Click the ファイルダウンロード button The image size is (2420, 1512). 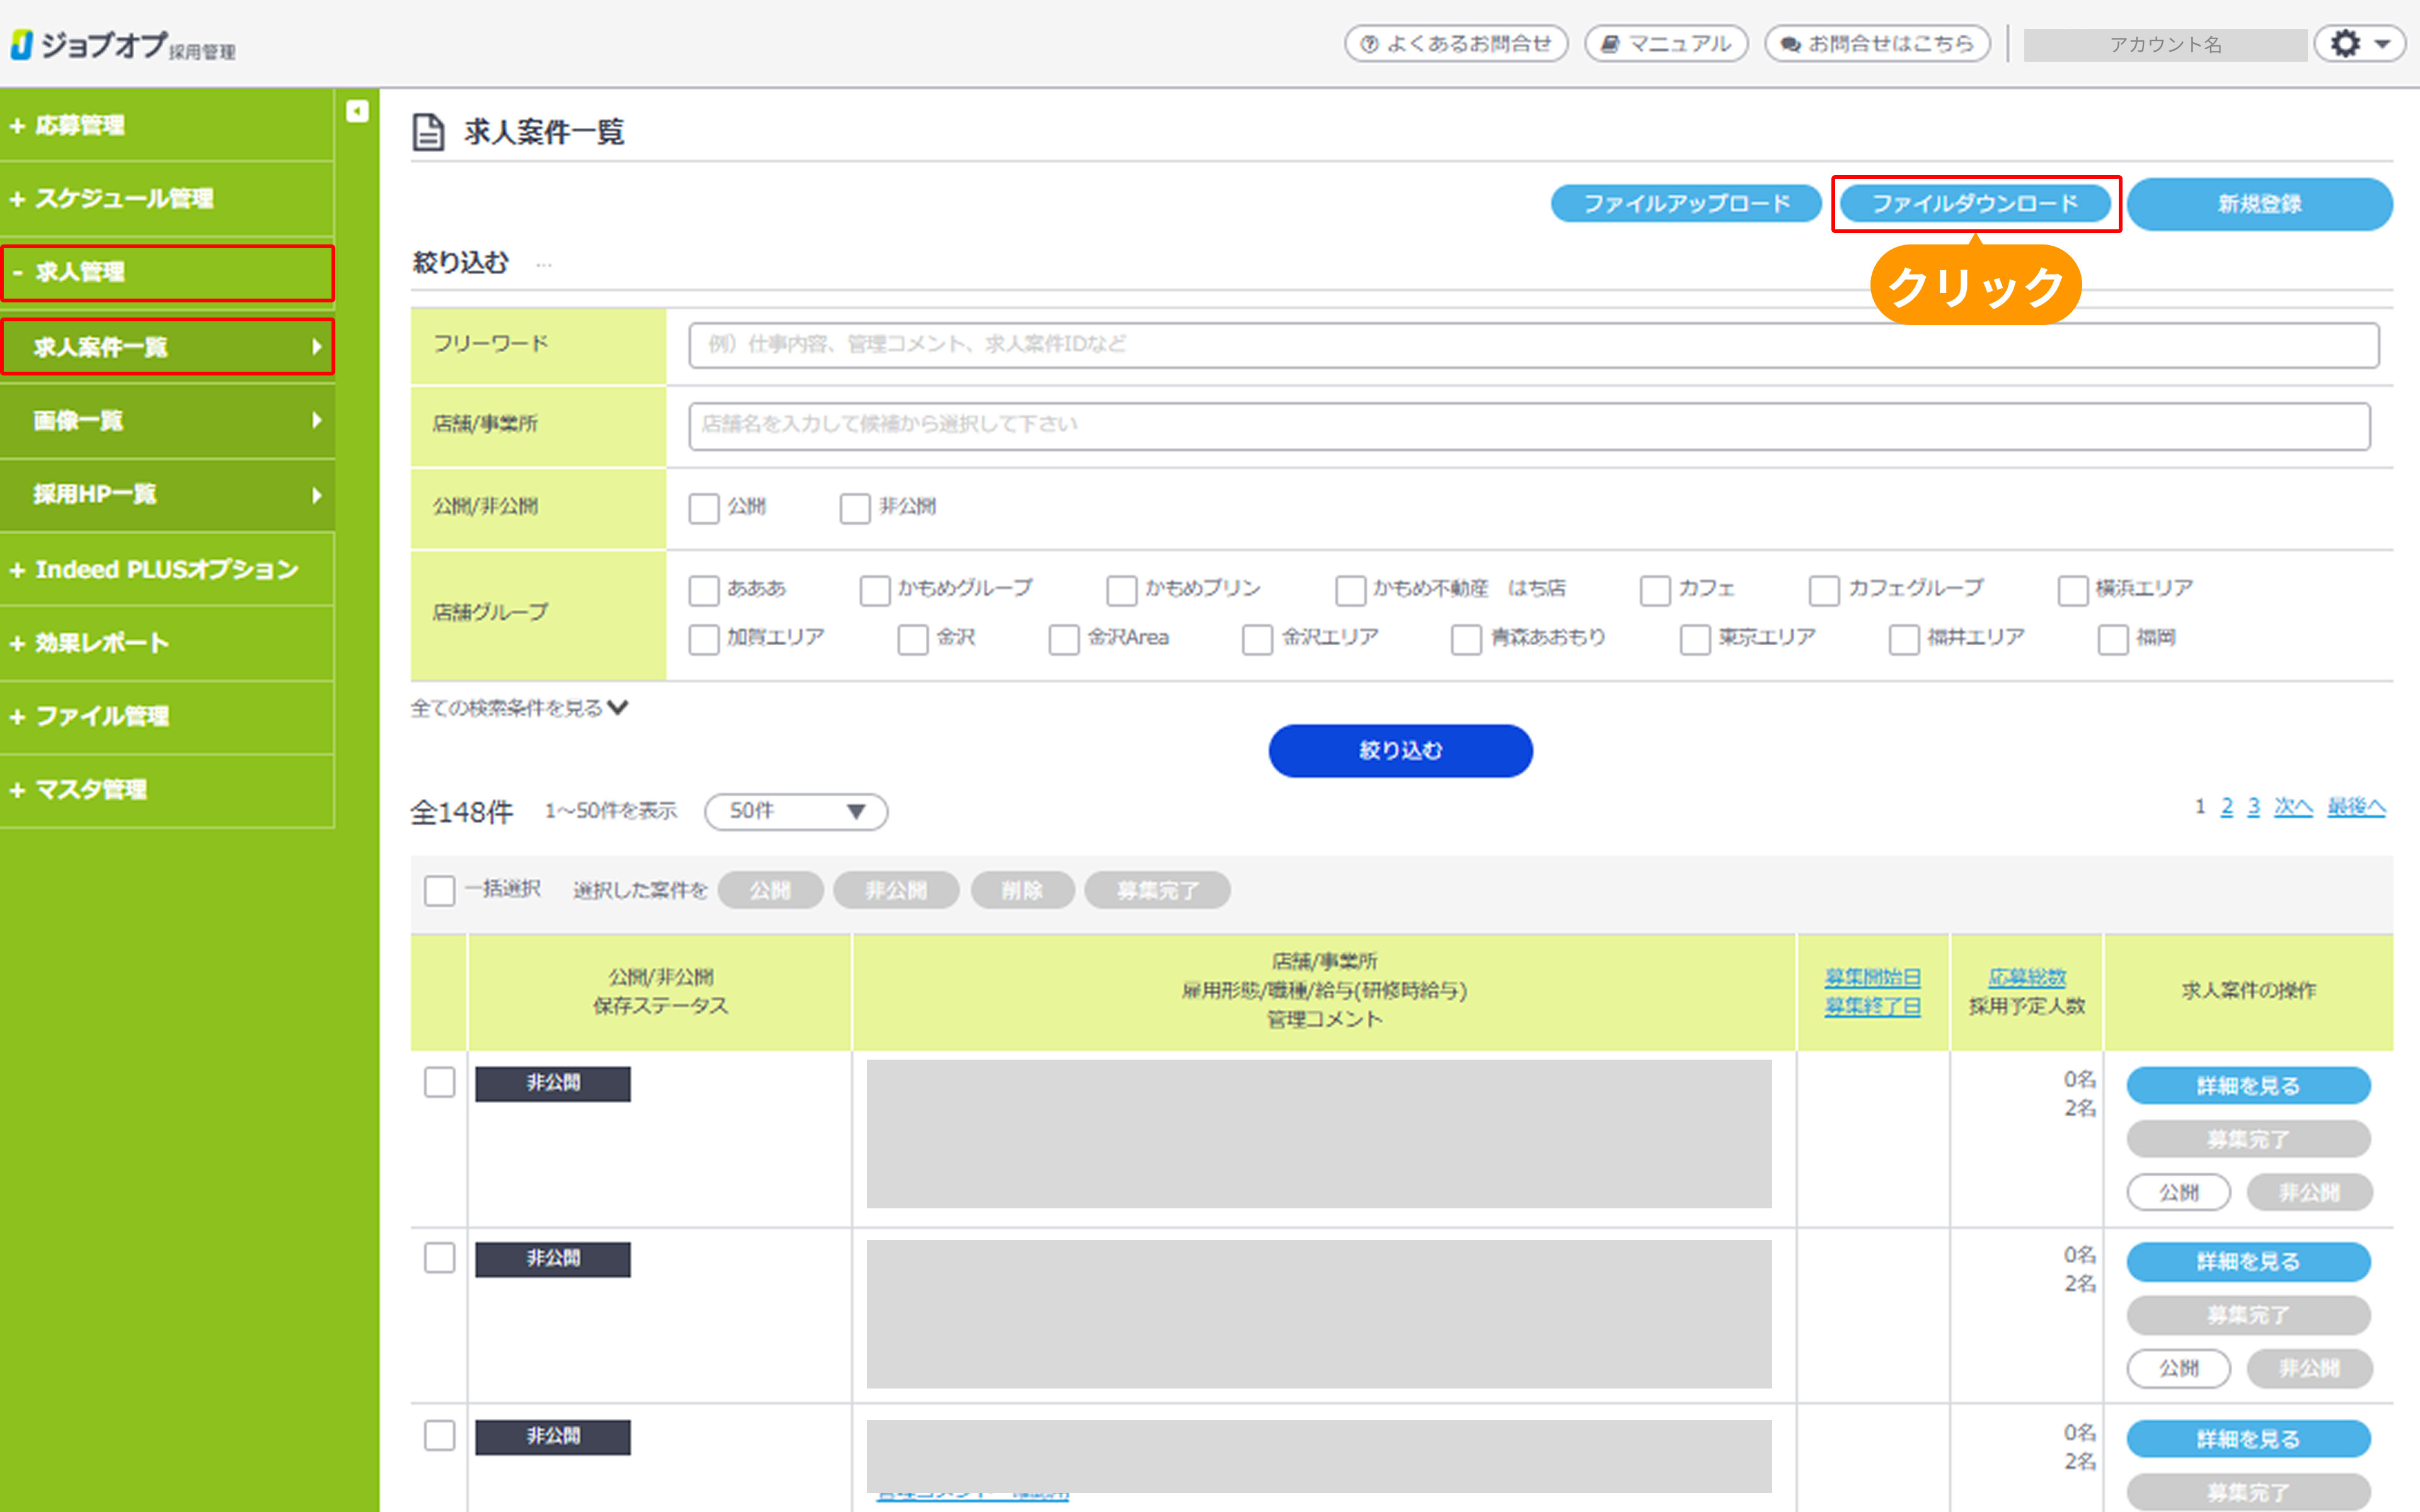[1975, 204]
